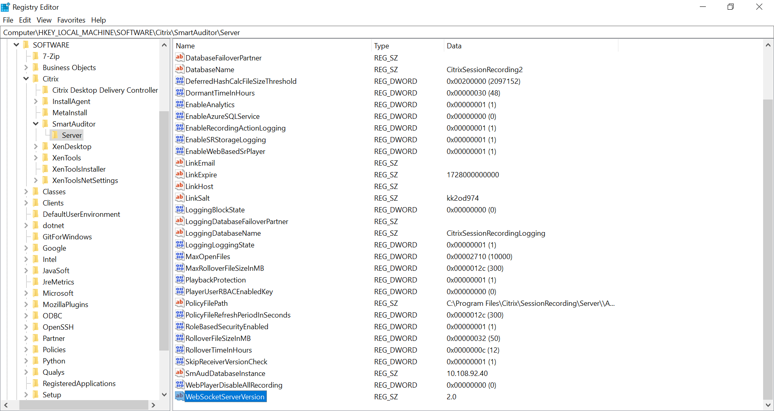This screenshot has height=411, width=774.
Task: Click the EnableAnalytics DWORD value icon
Action: coord(179,104)
